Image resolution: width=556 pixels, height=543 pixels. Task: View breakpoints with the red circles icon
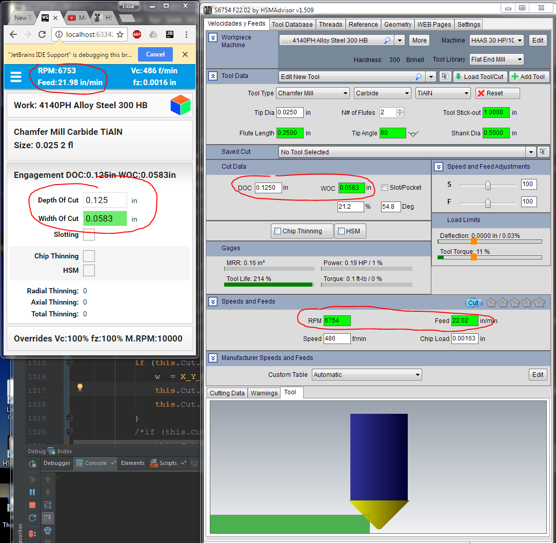pyautogui.click(x=32, y=533)
